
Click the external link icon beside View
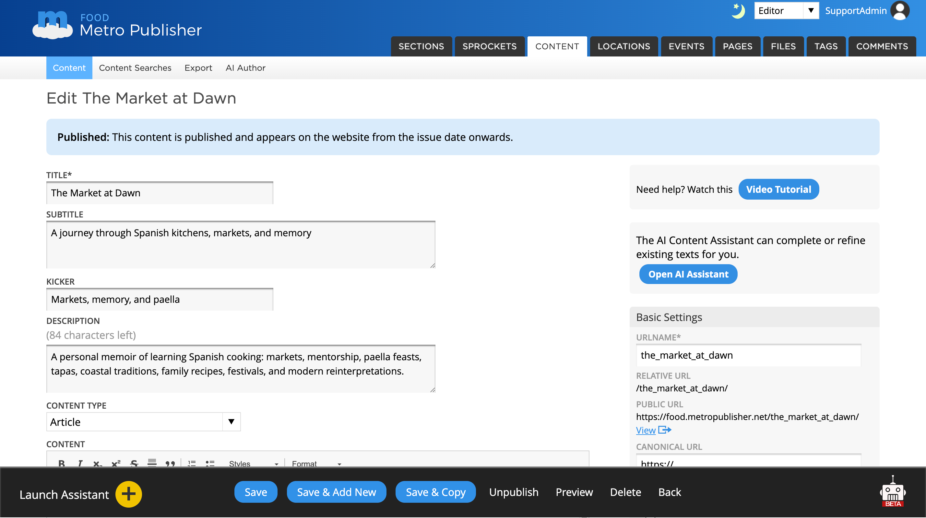click(x=665, y=429)
